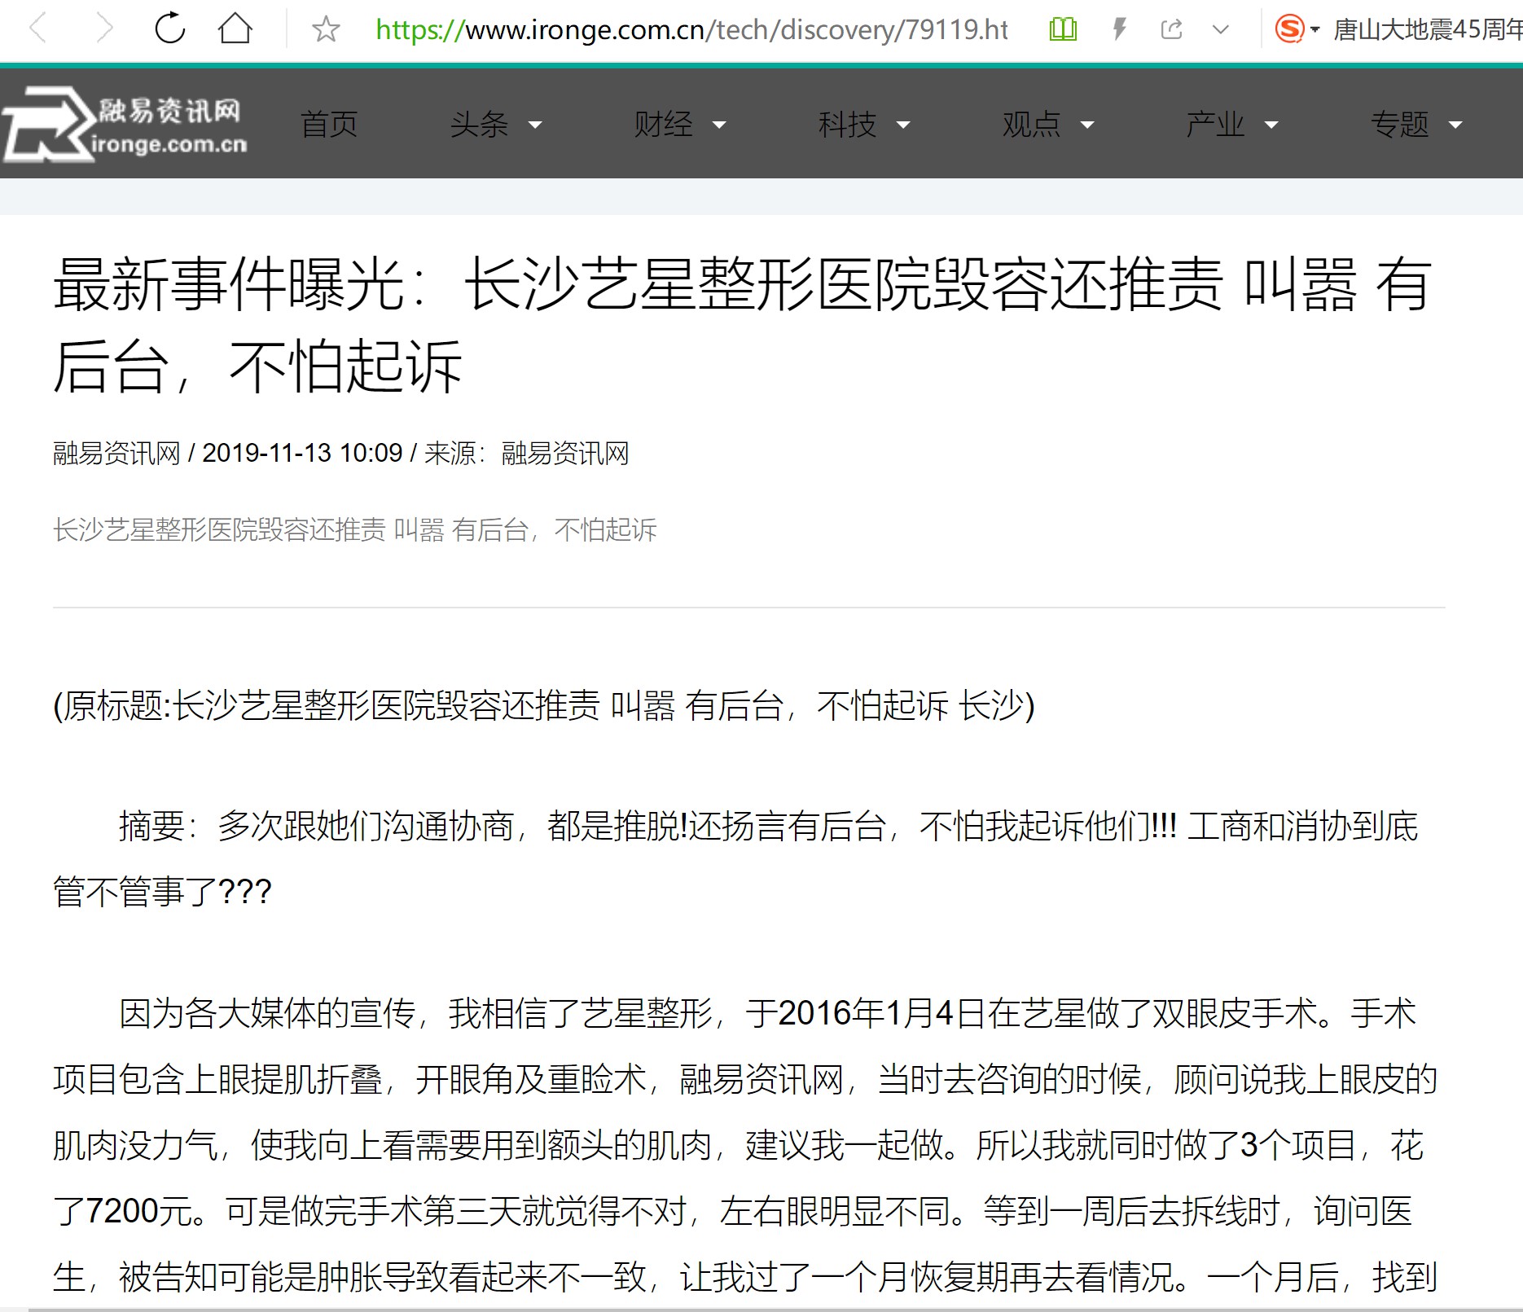The image size is (1523, 1312).
Task: Click the publish date 2019-11-13 10:09
Action: 302,453
